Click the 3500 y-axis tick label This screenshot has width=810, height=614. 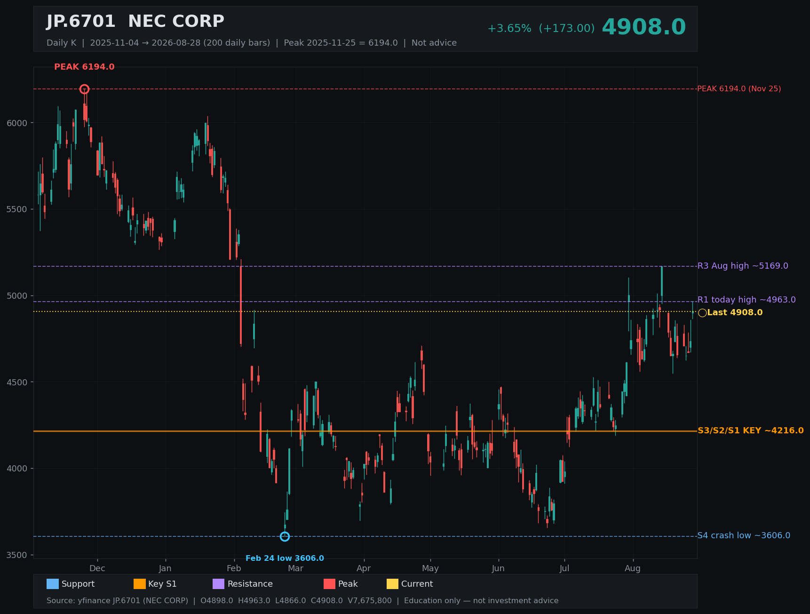17,555
